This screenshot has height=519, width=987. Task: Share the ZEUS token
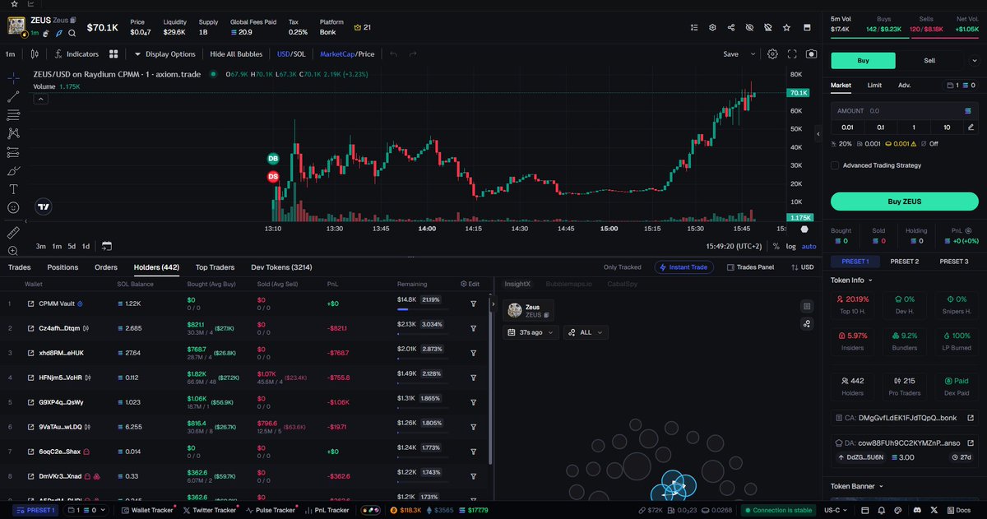click(x=731, y=28)
